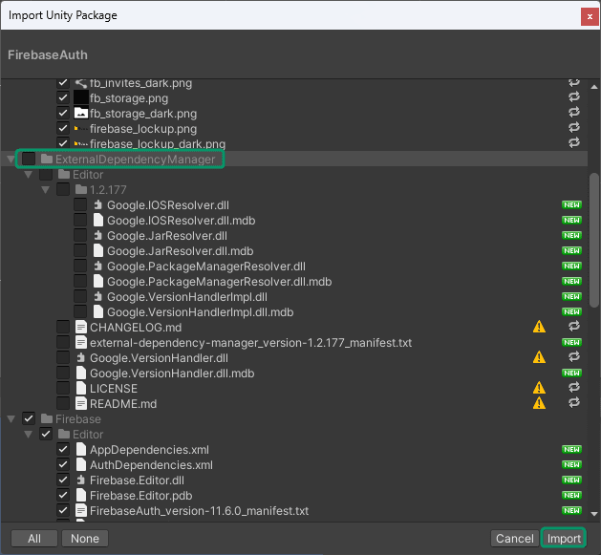Screen dimensions: 601x555
Task: Click the scroll up arrow of the file list
Action: 594,87
